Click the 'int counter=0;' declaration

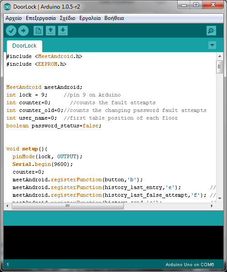pos(29,102)
